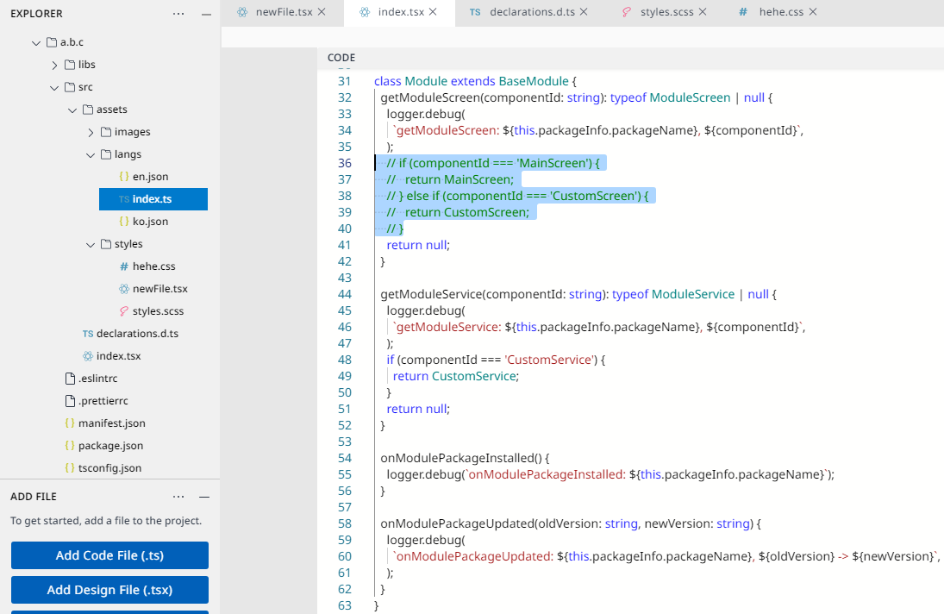Expand the images folder

click(91, 133)
